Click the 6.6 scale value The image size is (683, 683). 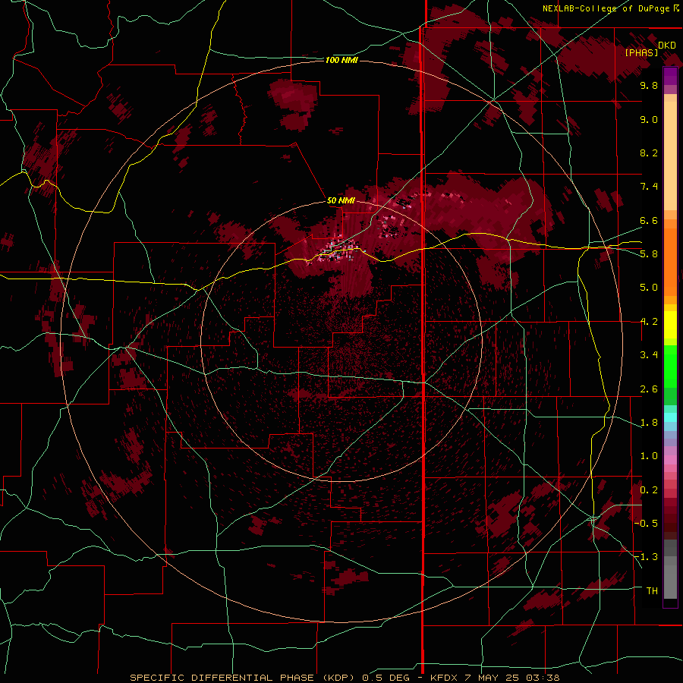(649, 220)
